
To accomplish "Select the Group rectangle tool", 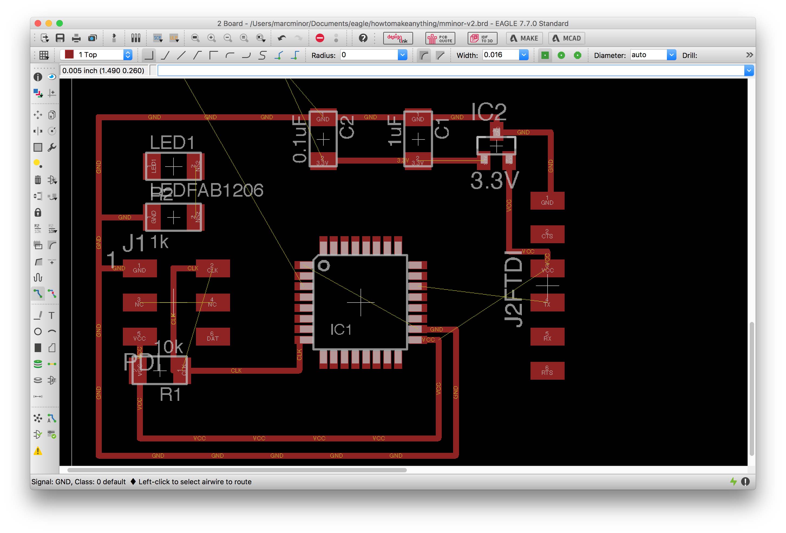I will (38, 148).
